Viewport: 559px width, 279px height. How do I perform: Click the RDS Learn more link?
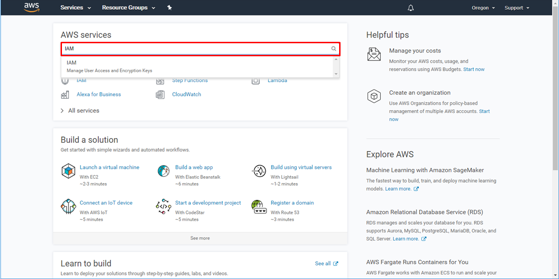tap(409, 239)
